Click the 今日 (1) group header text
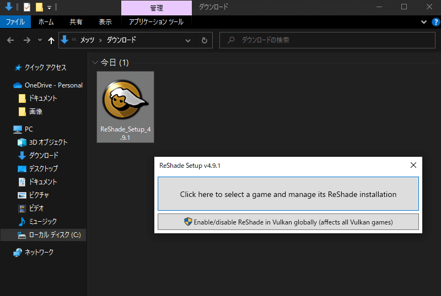 tap(115, 62)
